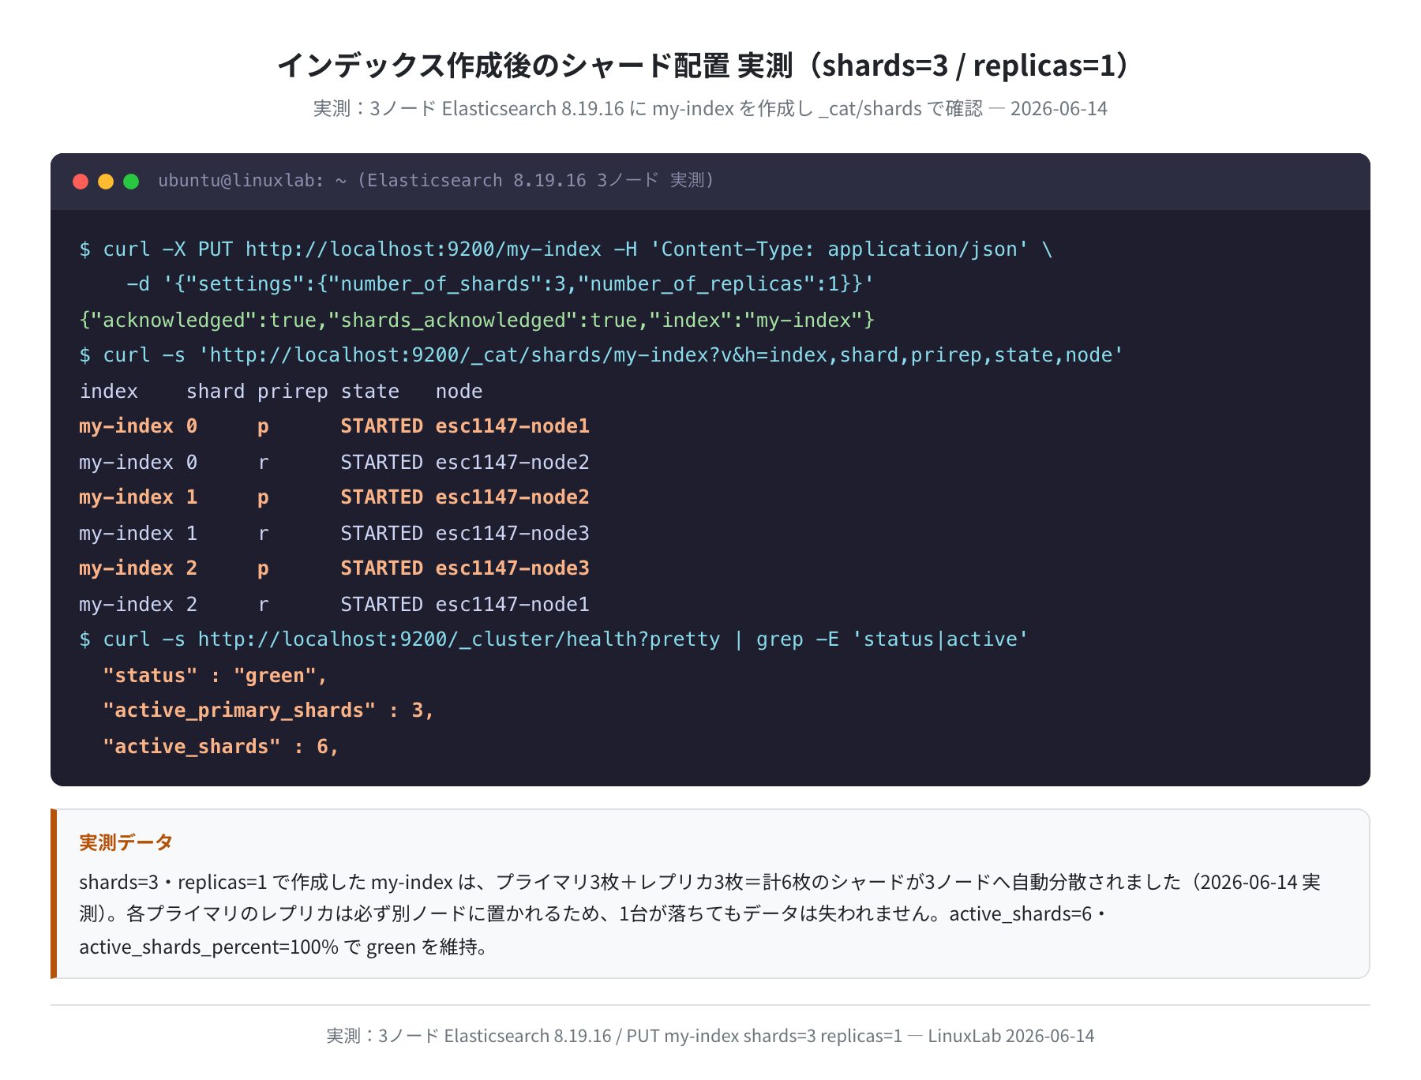Viewport: 1421px width, 1080px height.
Task: Click the 'index' column header
Action: pyautogui.click(x=109, y=392)
